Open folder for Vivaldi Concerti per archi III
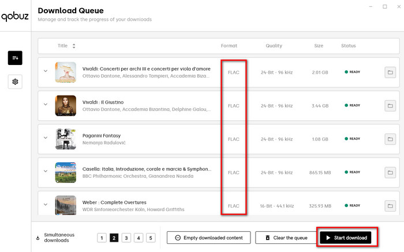The height and width of the screenshot is (252, 404). 390,72
